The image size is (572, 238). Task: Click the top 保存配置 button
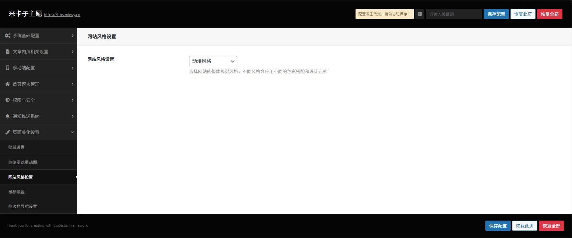[496, 14]
